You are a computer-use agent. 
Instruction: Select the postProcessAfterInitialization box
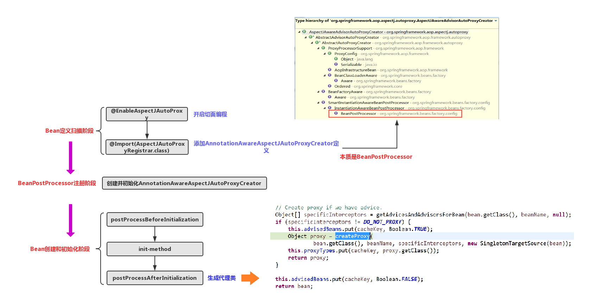155,278
